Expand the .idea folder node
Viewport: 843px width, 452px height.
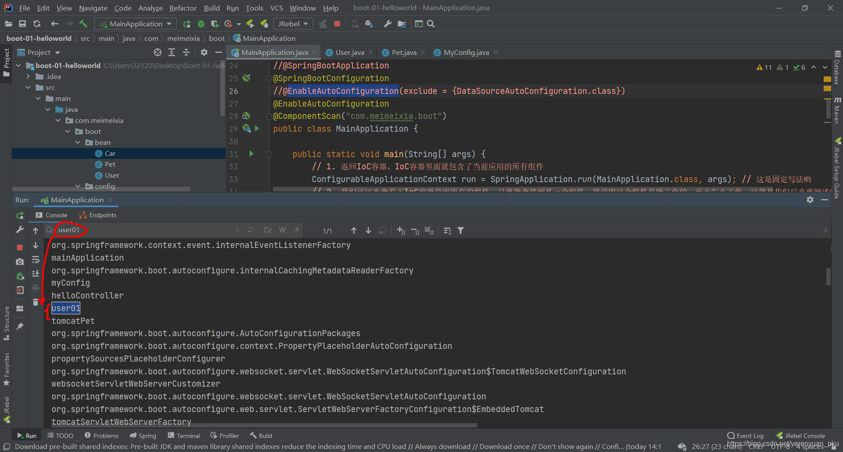tap(28, 76)
